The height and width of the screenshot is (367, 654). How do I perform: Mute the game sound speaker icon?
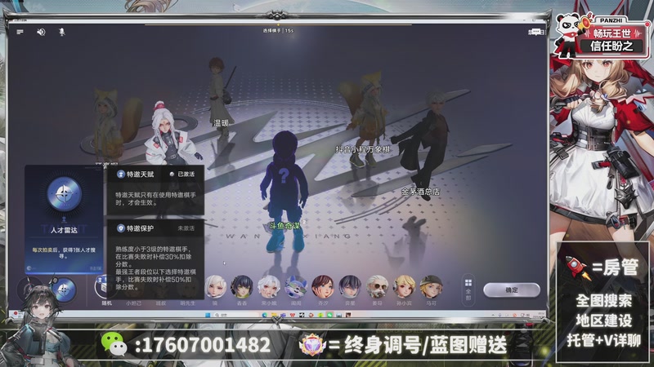click(x=41, y=32)
